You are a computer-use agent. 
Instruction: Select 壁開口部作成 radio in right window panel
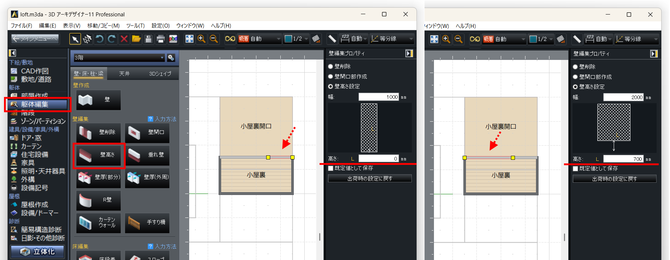[x=575, y=77]
